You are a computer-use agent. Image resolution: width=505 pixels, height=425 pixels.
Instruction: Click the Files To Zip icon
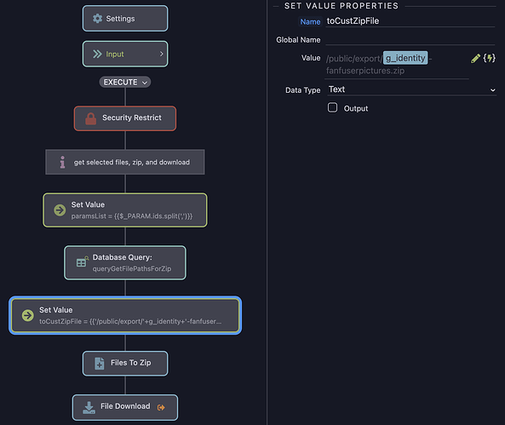coord(99,363)
